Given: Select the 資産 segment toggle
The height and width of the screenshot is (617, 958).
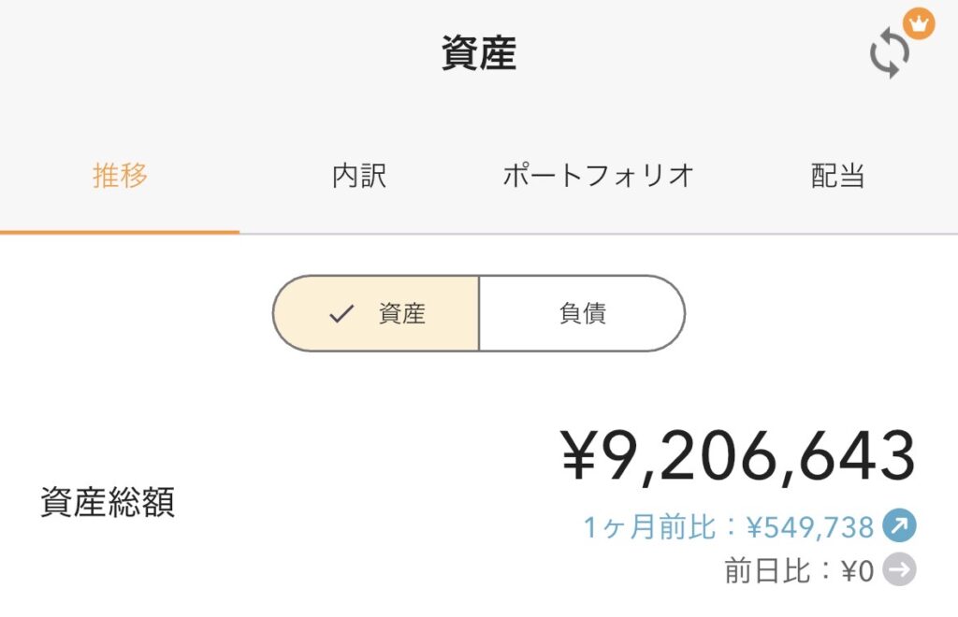Looking at the screenshot, I should [x=376, y=314].
